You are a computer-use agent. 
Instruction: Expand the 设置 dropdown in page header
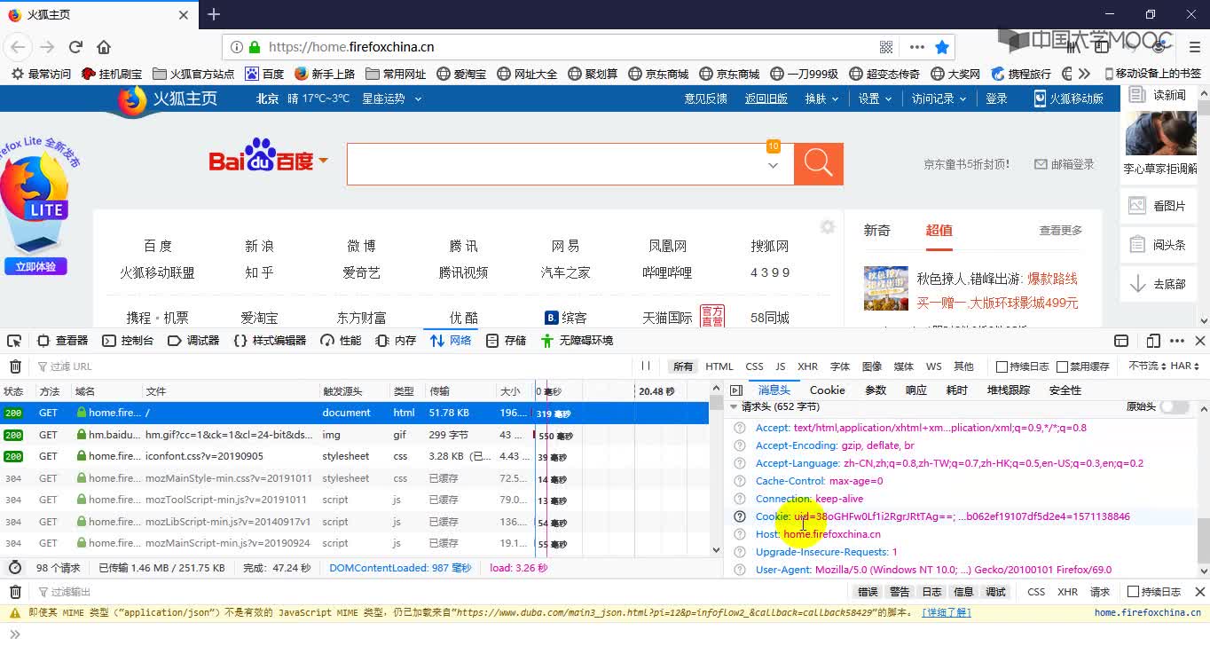[x=875, y=98]
